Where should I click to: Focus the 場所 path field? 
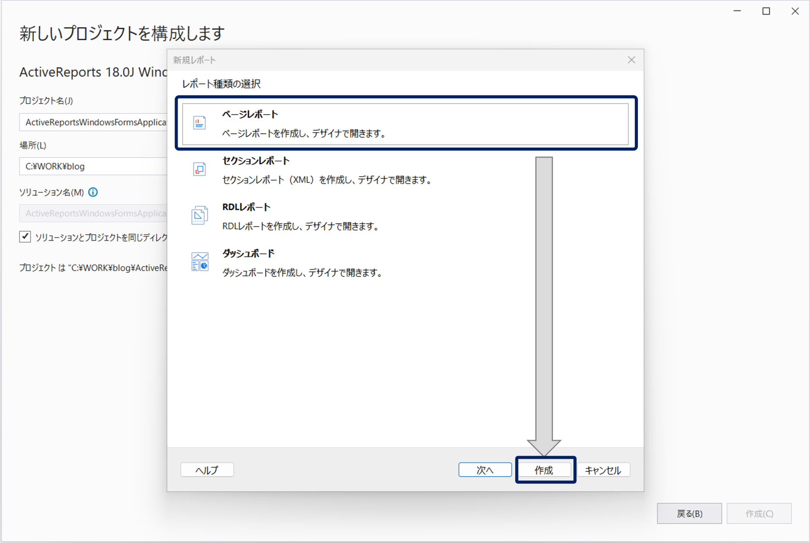click(93, 166)
